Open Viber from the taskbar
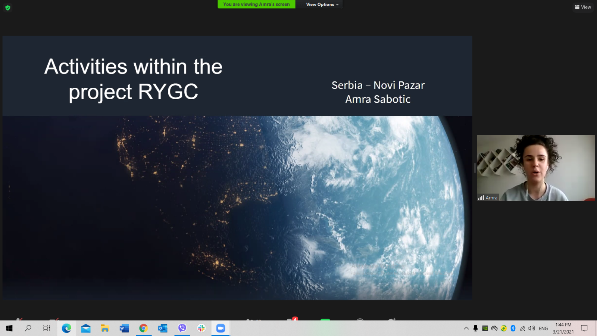This screenshot has width=597, height=336. tap(182, 328)
